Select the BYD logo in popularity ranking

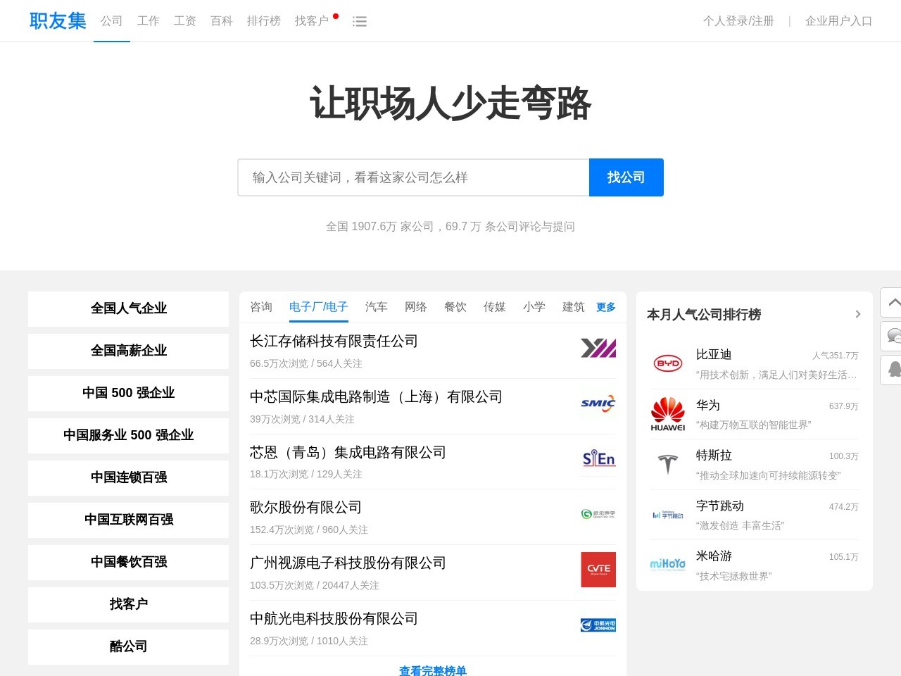[x=667, y=363]
